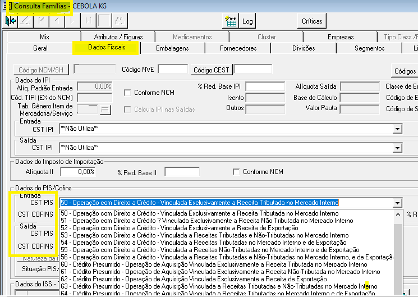
Task: Click the next record navigation icon
Action: click(72, 21)
